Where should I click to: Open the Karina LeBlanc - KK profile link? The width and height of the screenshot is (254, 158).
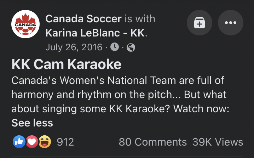pos(96,33)
